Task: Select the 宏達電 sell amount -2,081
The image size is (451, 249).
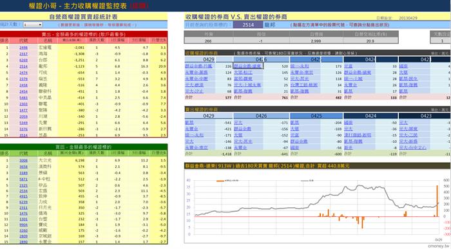Action: (x=79, y=48)
